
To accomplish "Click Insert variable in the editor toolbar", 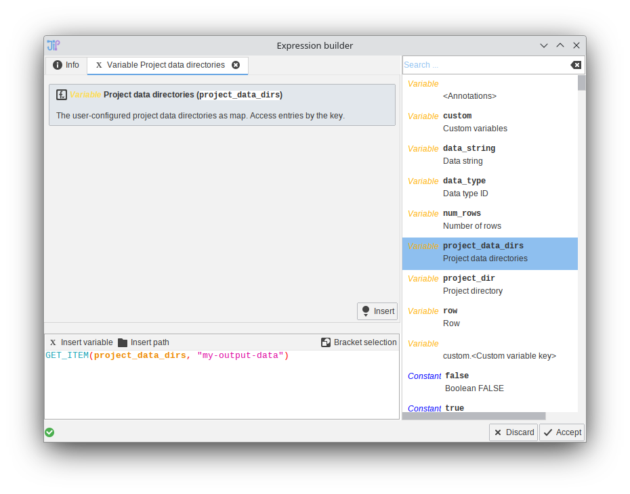I will click(x=81, y=342).
